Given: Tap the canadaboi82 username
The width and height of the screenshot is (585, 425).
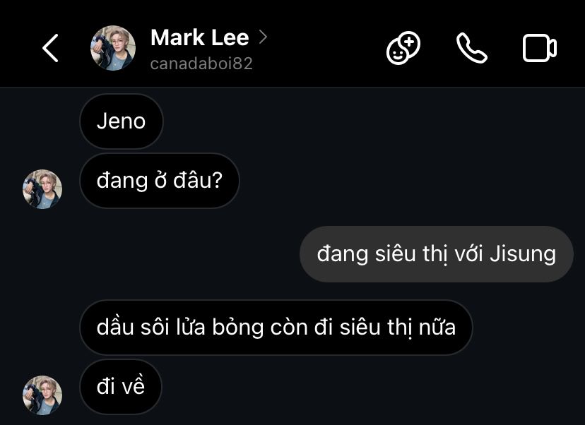Looking at the screenshot, I should 201,64.
